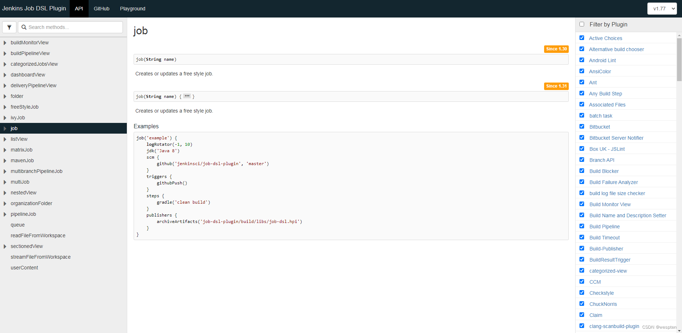Open the v1.77 version dropdown
682x333 pixels.
point(662,9)
